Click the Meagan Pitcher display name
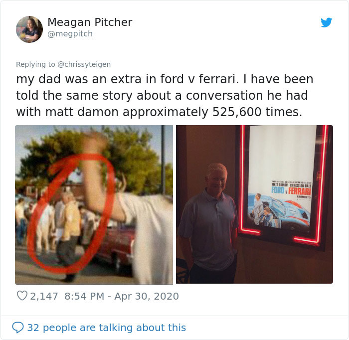The image size is (349, 340). click(90, 22)
